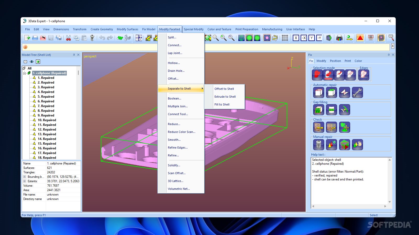Open the Fix Model menu
Screen dimensions: 419x235
click(x=149, y=29)
